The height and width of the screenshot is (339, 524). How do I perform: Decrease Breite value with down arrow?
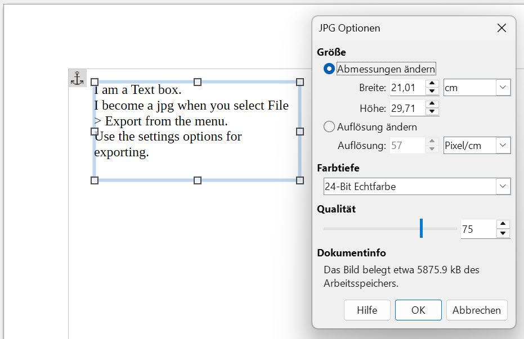pyautogui.click(x=432, y=91)
